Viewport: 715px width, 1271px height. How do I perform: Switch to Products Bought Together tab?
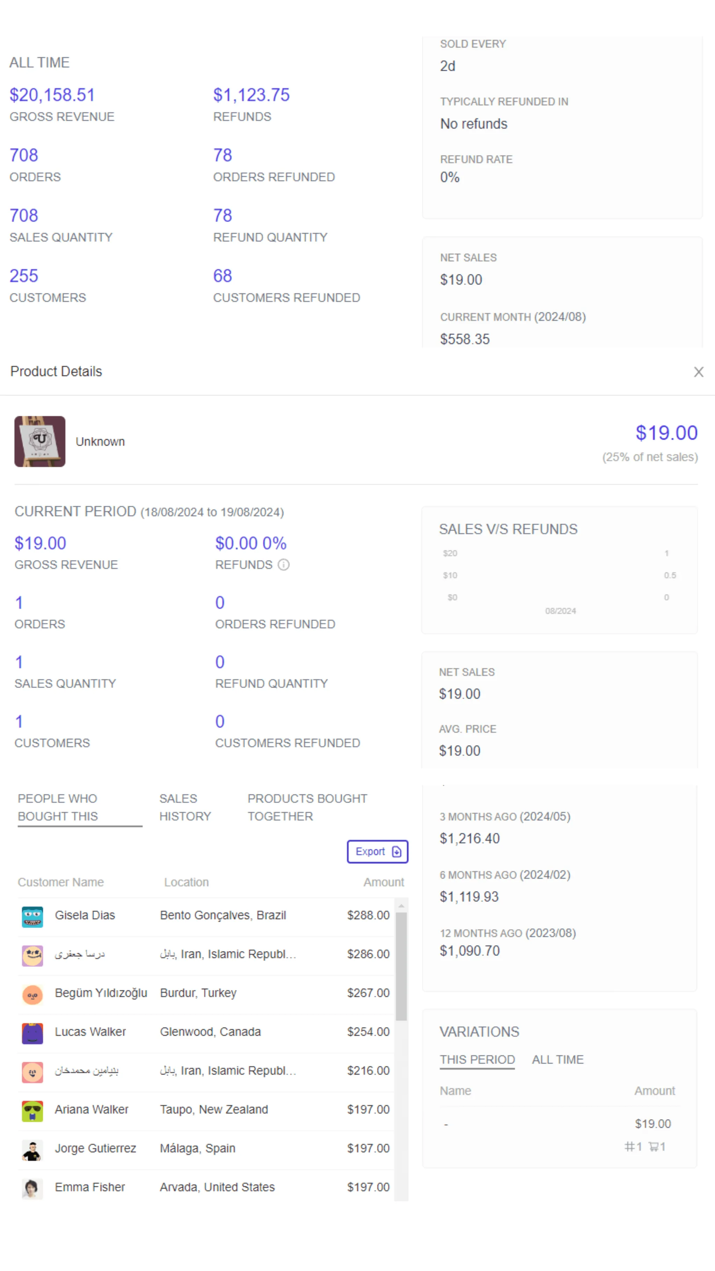coord(308,808)
